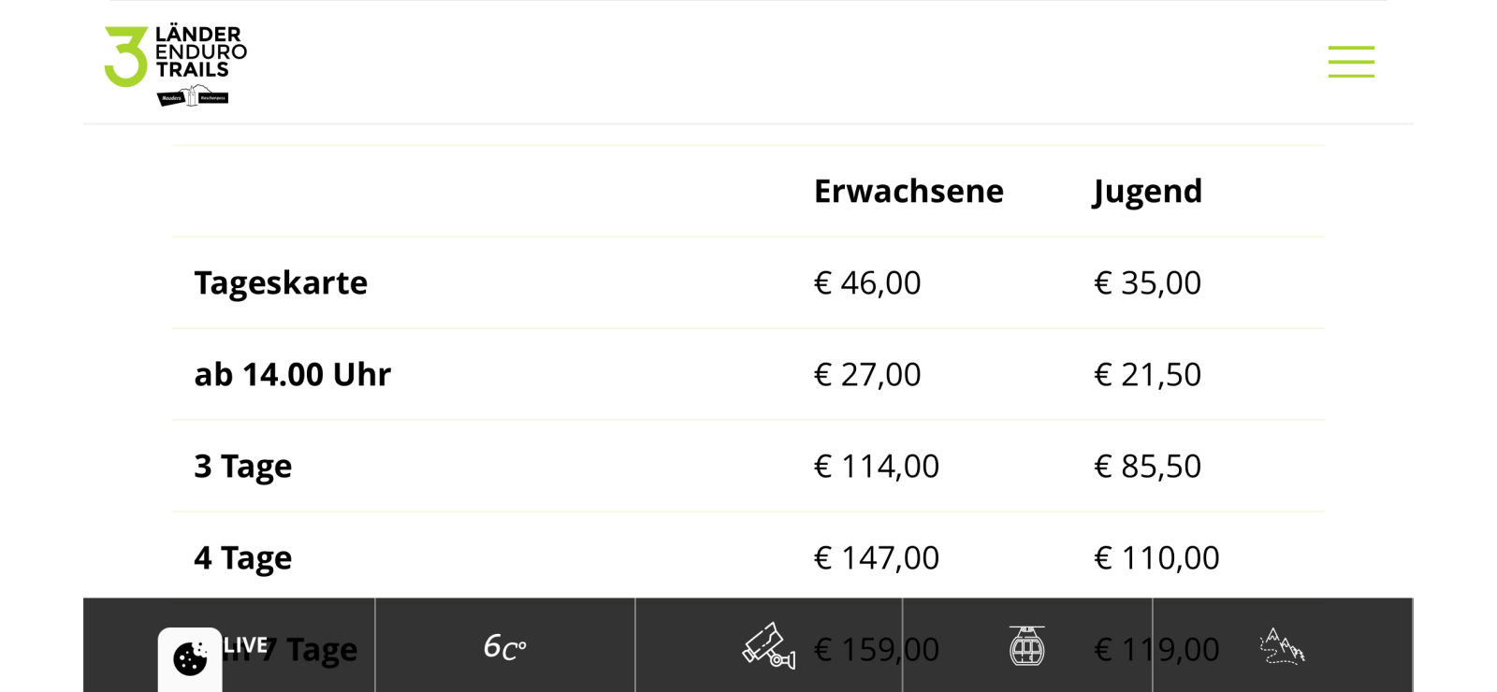Open the live webcam camera icon
1497x692 pixels.
tap(768, 646)
